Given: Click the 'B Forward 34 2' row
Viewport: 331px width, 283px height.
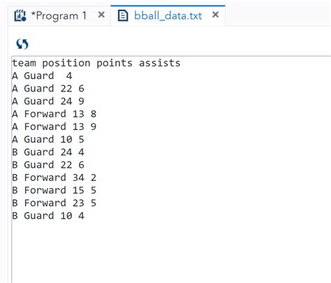Looking at the screenshot, I should pos(54,177).
